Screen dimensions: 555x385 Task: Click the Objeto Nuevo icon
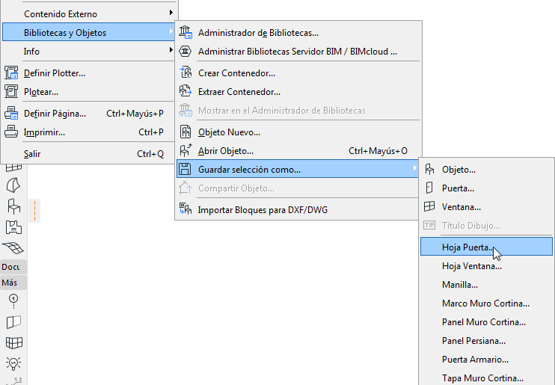(x=185, y=132)
